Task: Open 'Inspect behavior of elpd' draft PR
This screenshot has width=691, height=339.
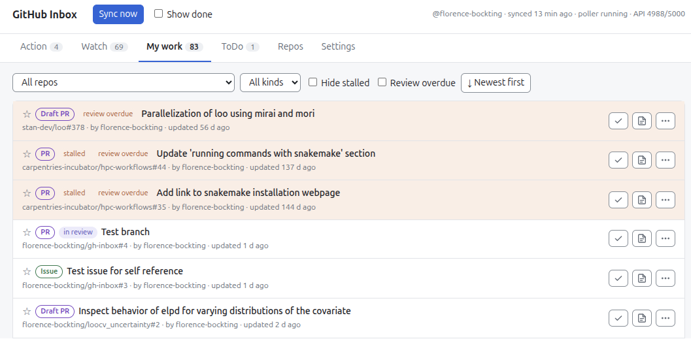Action: coord(214,311)
